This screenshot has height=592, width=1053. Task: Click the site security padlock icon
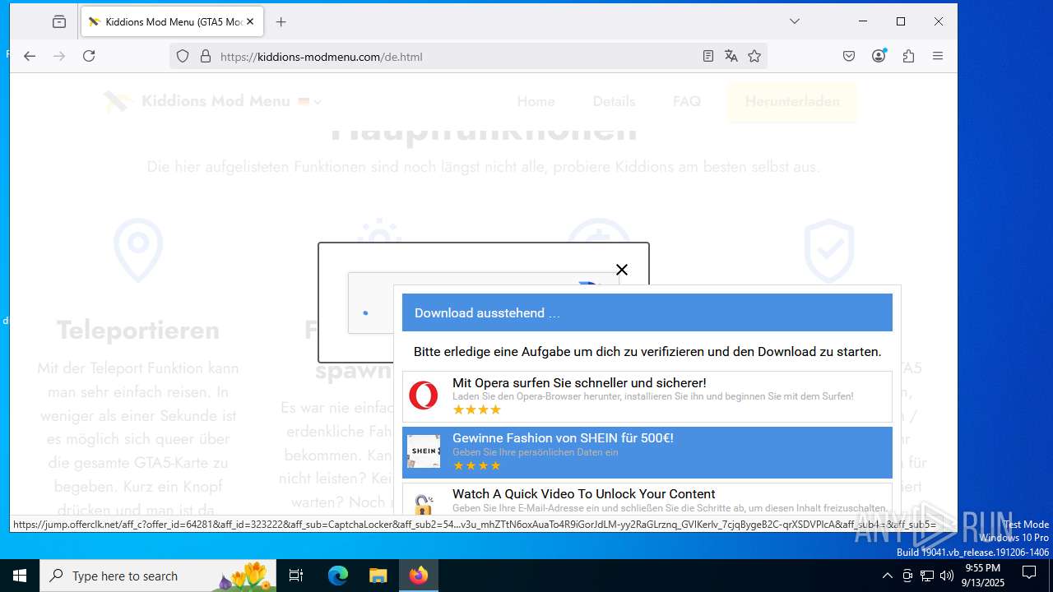(206, 56)
